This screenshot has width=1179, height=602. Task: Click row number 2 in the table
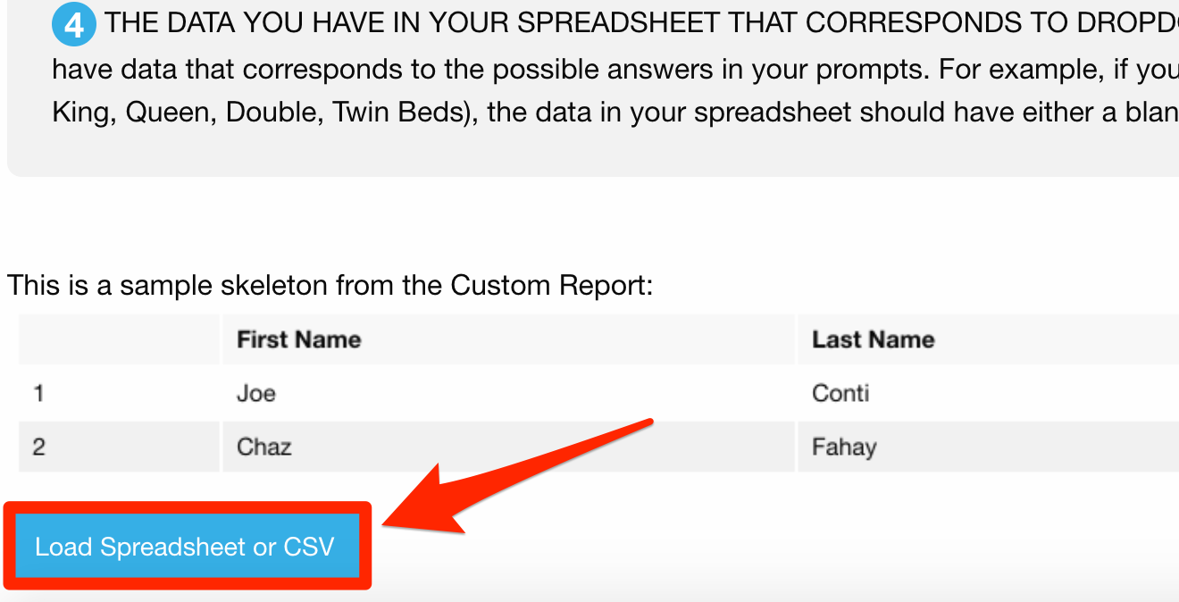click(x=38, y=446)
